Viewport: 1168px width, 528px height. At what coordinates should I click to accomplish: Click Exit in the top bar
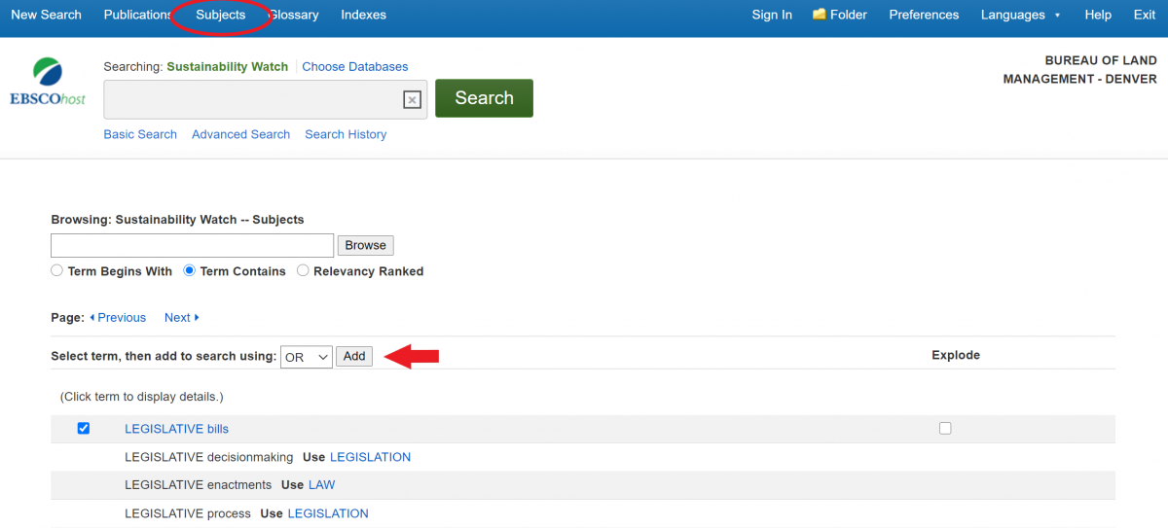(x=1145, y=15)
